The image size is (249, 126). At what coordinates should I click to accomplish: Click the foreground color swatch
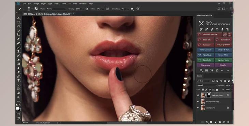(17, 108)
